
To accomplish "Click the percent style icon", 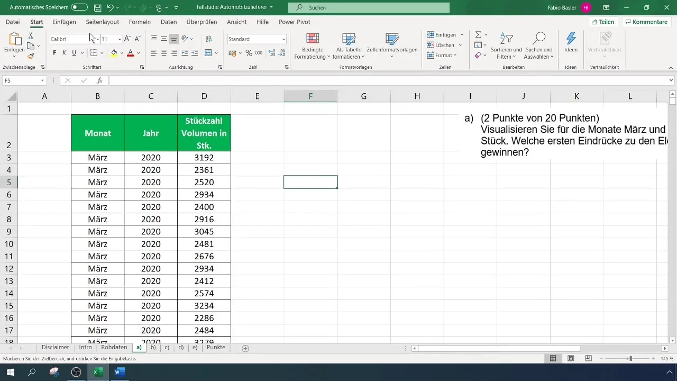I will pyautogui.click(x=249, y=53).
